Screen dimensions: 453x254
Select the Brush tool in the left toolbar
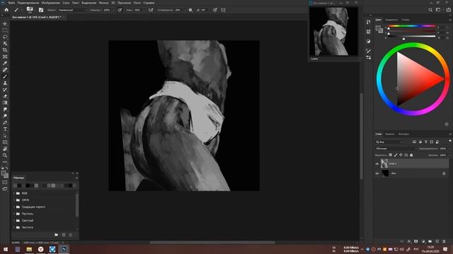click(5, 77)
